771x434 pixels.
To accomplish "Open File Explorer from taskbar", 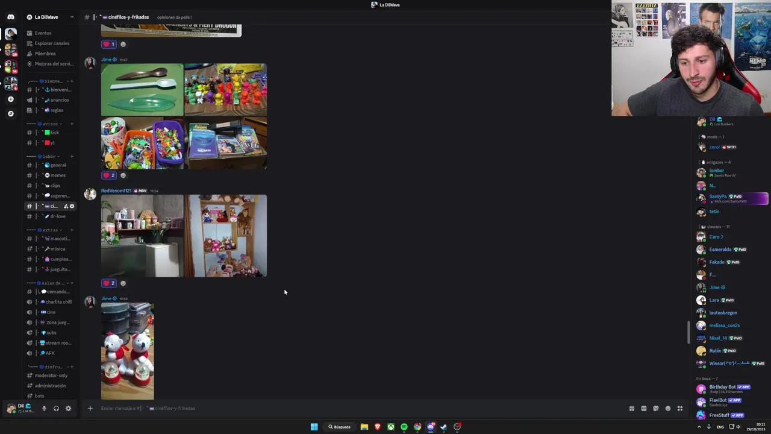I will (364, 427).
